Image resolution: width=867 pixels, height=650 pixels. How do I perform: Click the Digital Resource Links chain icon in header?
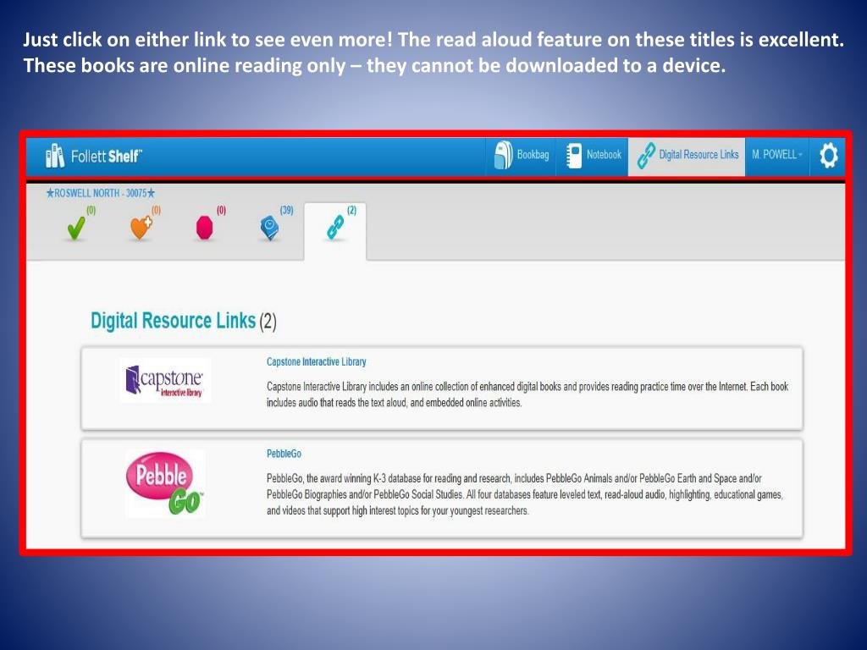click(646, 156)
